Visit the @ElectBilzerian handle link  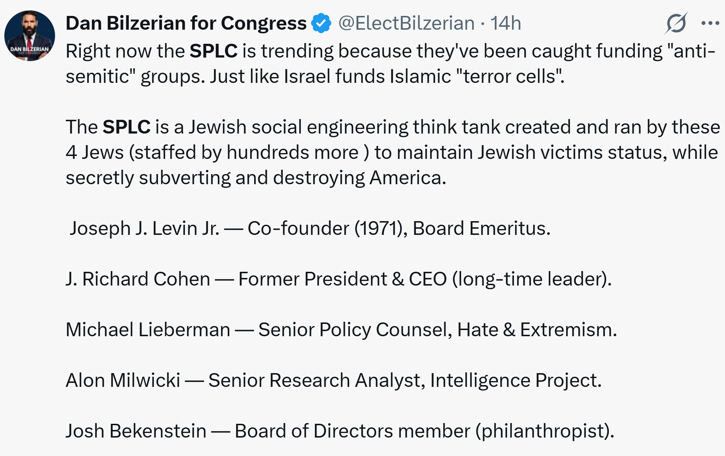coord(406,23)
